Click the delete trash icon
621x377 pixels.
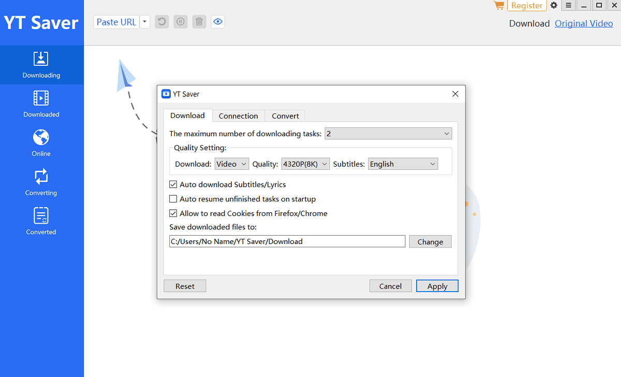tap(199, 21)
